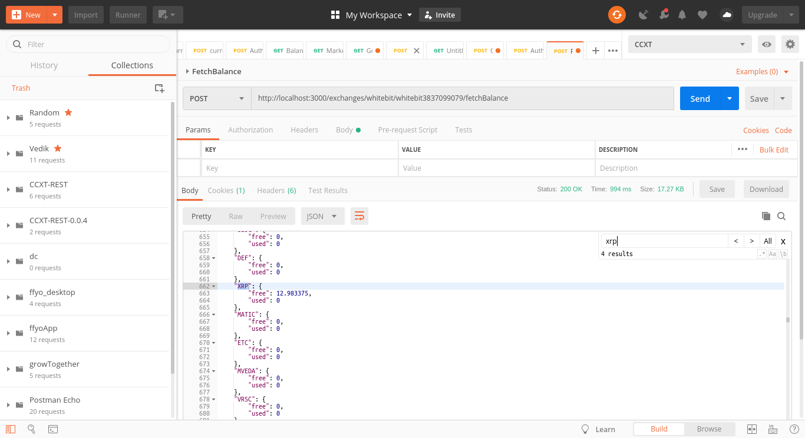Click the Send button
The width and height of the screenshot is (805, 438).
pos(699,98)
